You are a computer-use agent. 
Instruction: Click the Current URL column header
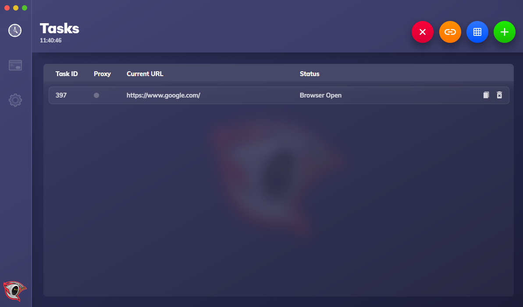point(145,74)
